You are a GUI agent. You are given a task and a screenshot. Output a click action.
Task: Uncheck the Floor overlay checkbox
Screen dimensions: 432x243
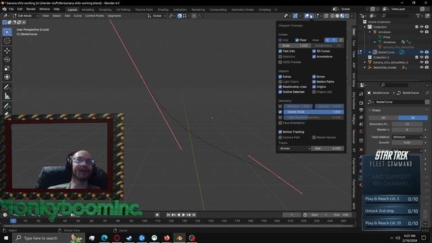coord(297,40)
